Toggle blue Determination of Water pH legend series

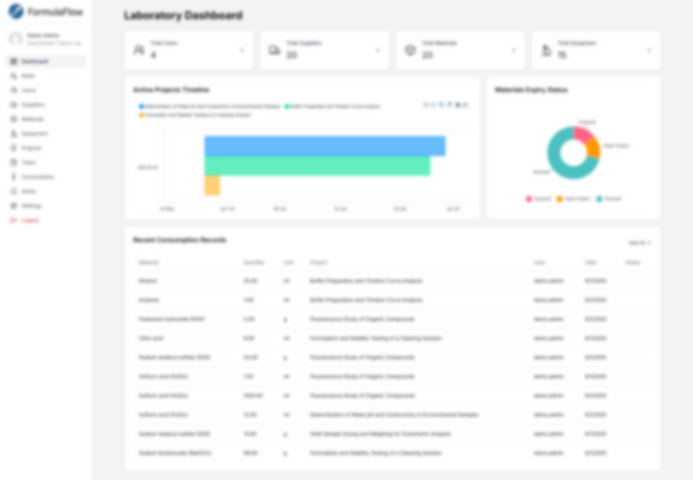tap(210, 106)
